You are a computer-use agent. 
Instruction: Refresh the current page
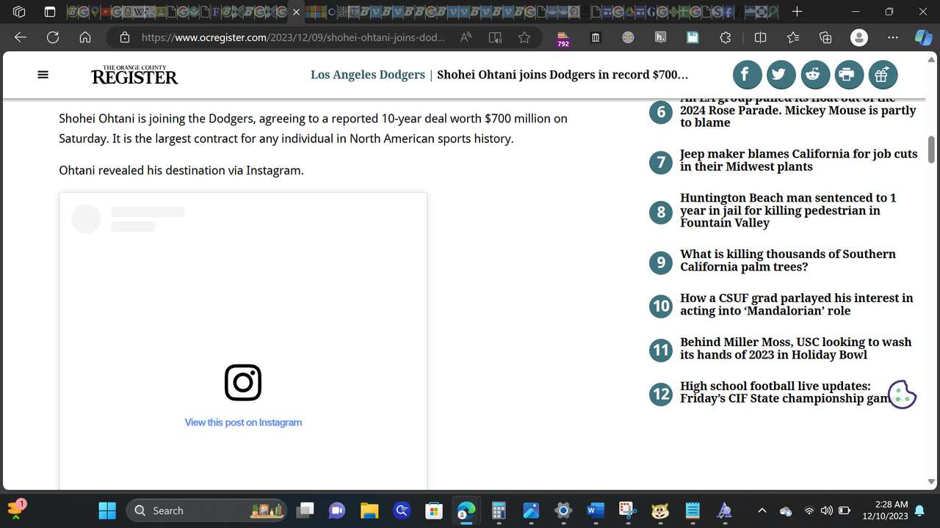click(x=53, y=38)
